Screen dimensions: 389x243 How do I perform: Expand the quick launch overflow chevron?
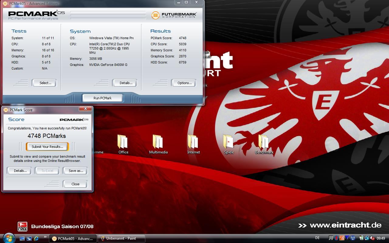coord(45,237)
